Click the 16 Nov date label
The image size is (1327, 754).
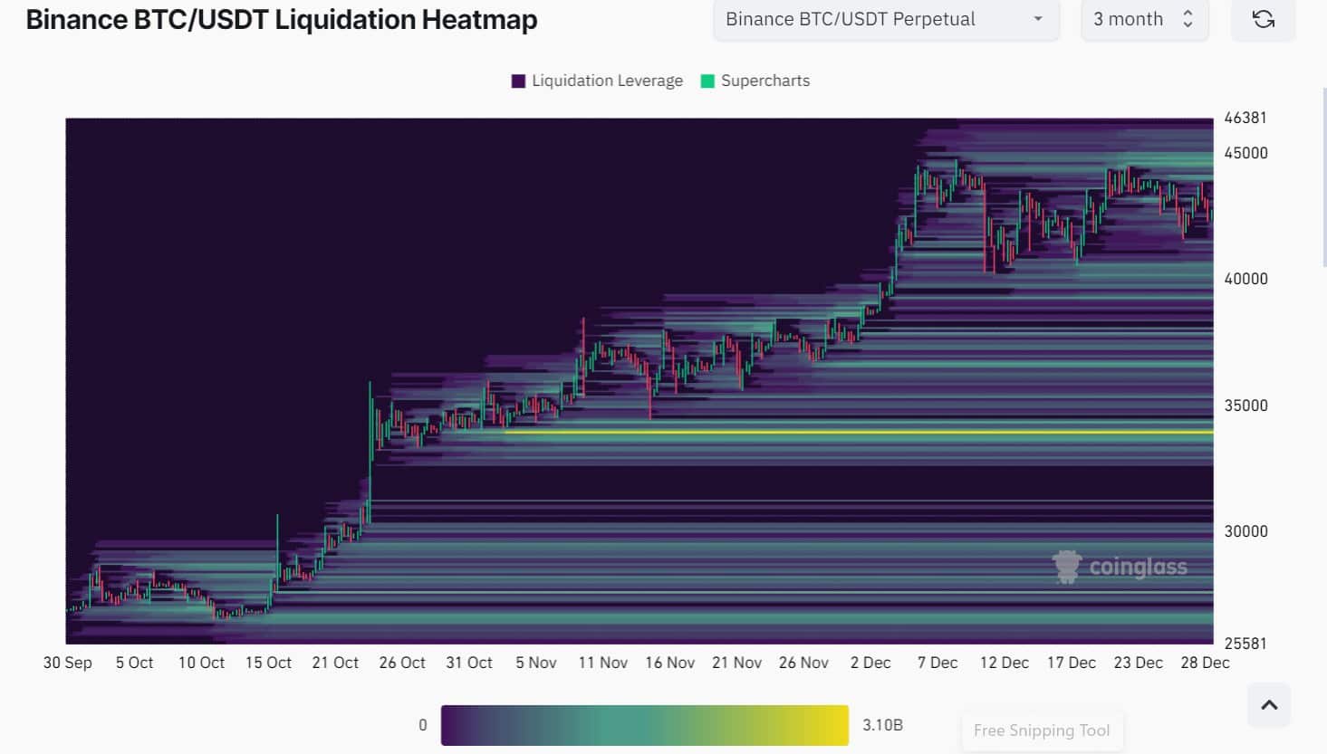coord(670,663)
